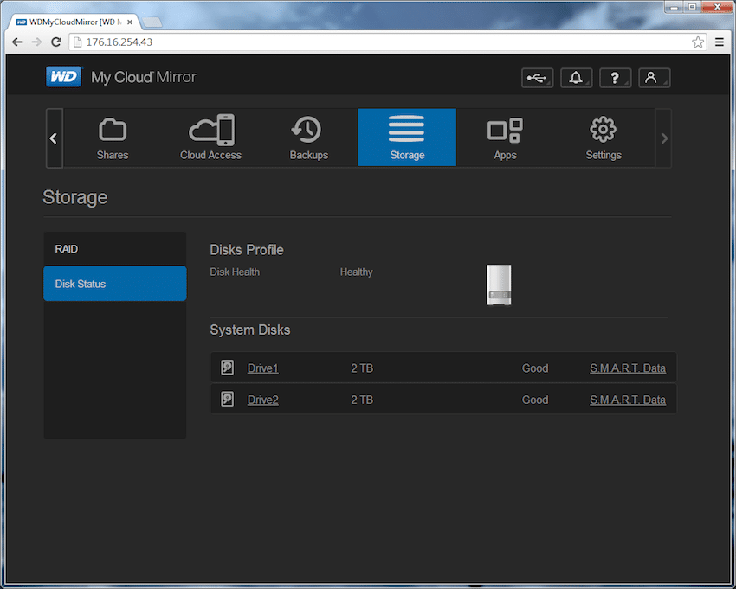Click the right navigation carousel arrow
Screen dimensions: 736x589
coord(664,138)
